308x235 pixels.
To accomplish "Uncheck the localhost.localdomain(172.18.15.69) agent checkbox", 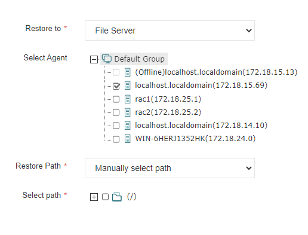I will coord(116,86).
